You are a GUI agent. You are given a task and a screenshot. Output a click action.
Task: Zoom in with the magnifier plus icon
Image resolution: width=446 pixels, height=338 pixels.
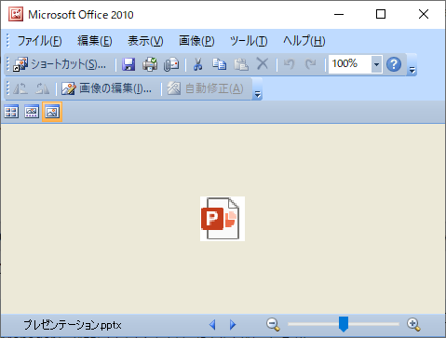tap(413, 325)
